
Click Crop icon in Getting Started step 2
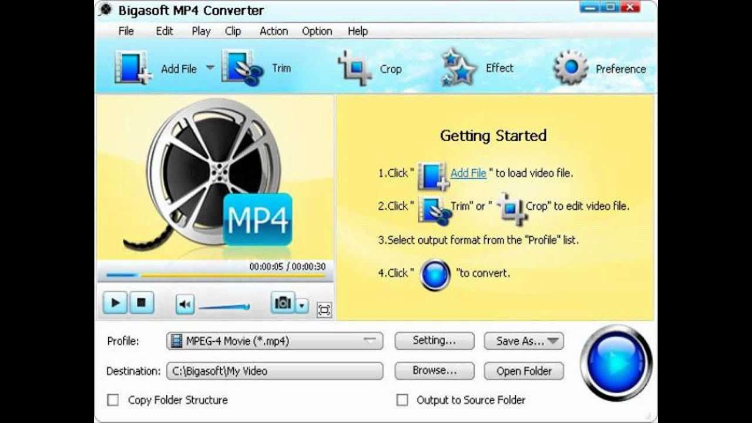coord(512,209)
